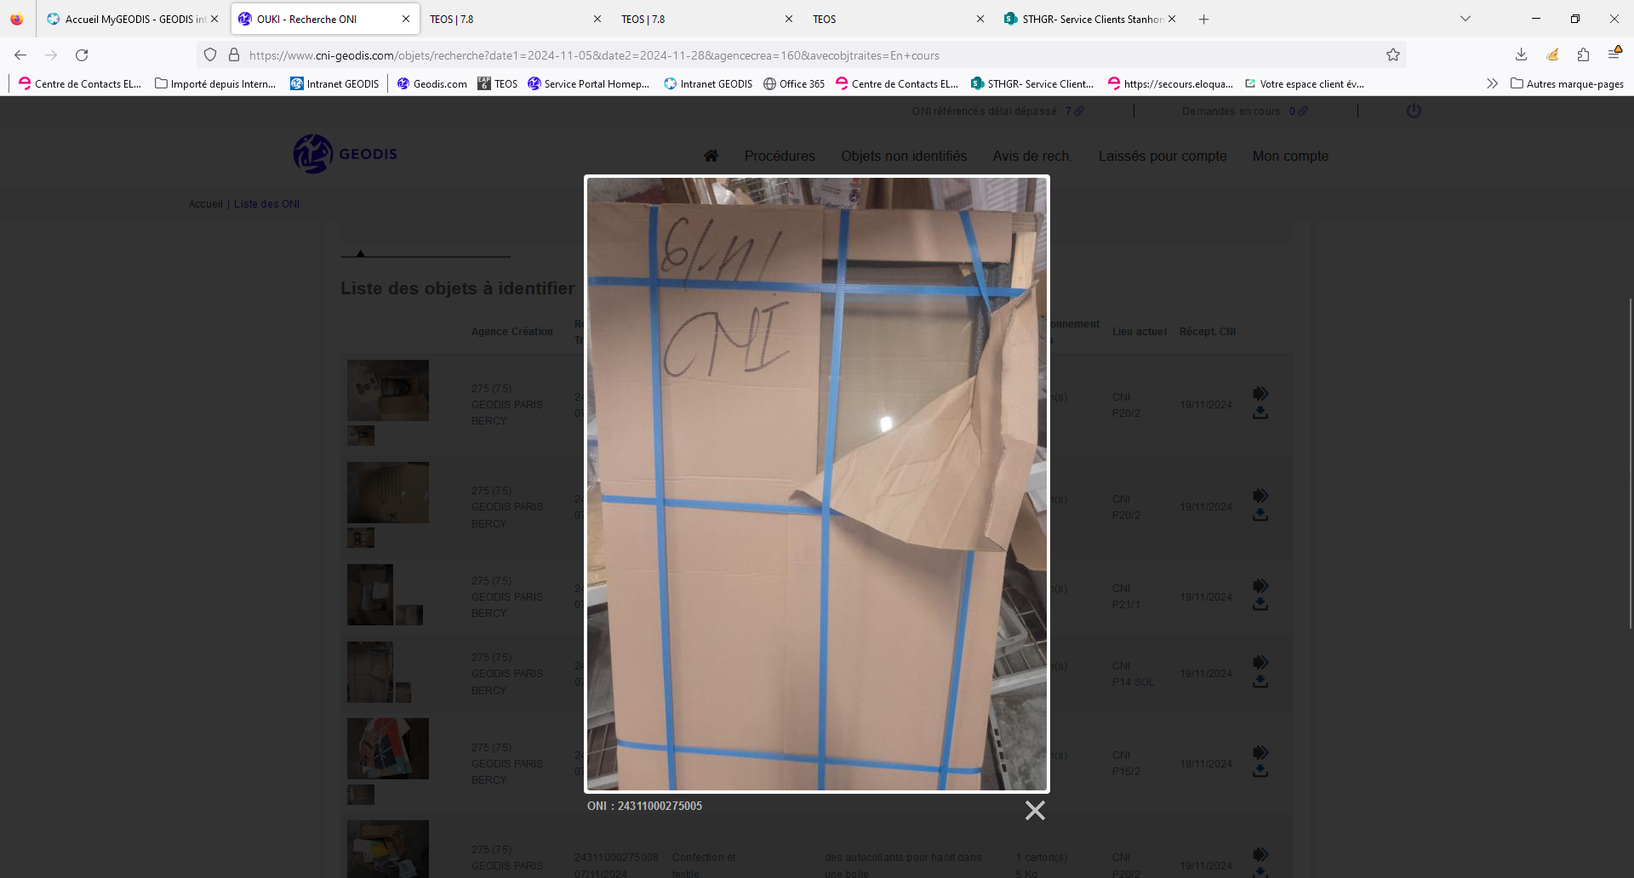
Task: Open Firefox downloads panel
Action: click(1521, 55)
